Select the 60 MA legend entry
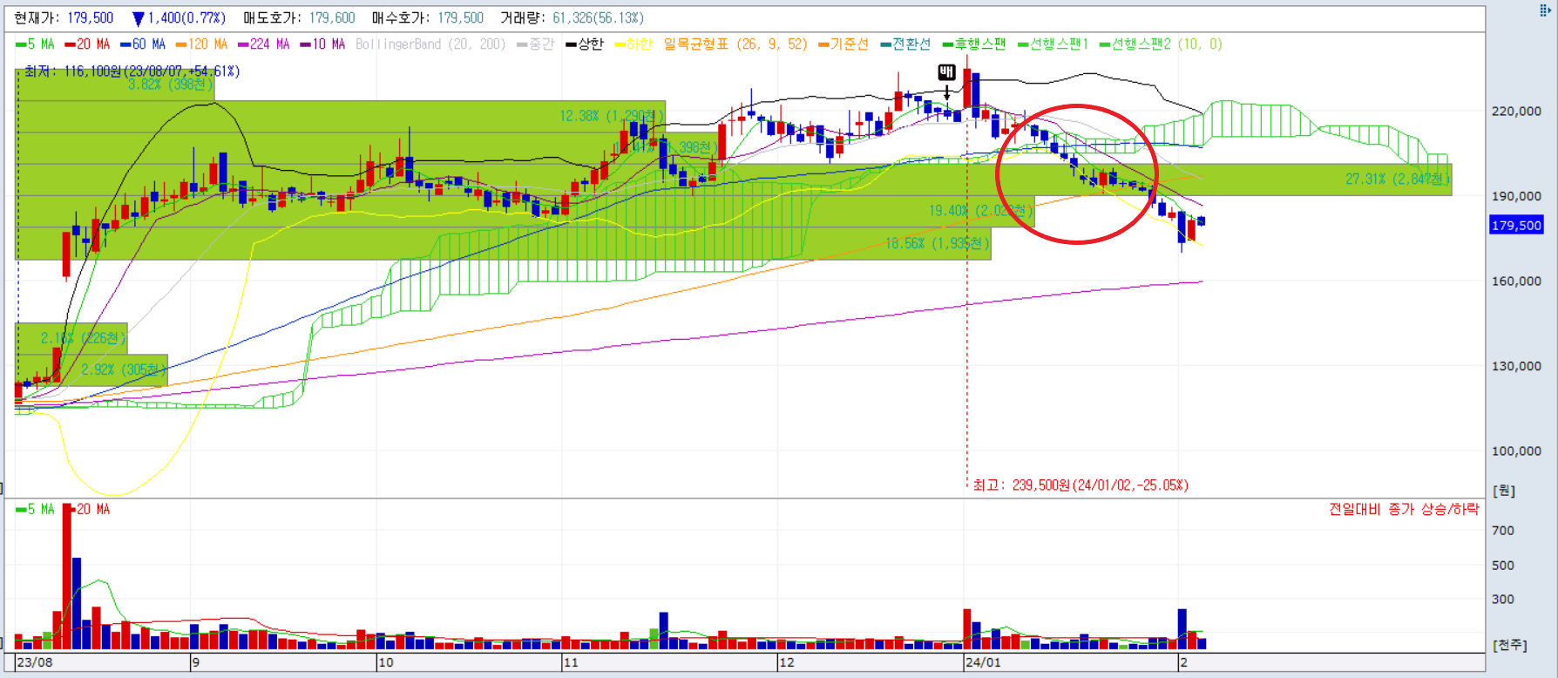1558x678 pixels. coord(143,44)
